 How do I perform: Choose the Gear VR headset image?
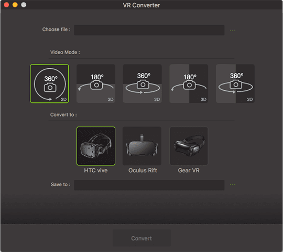(x=189, y=146)
